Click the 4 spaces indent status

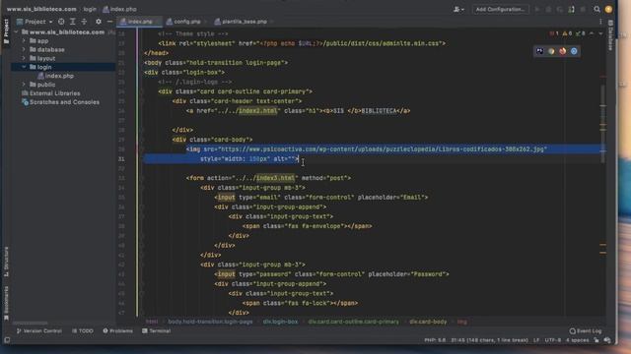[578, 340]
